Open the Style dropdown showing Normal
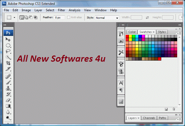Image resolution: width=185 pixels, height=126 pixels. coord(107,18)
